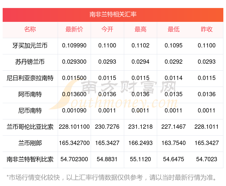Click latest price 0.013600
Image resolution: width=226 pixels, height=186 pixels.
click(x=74, y=94)
